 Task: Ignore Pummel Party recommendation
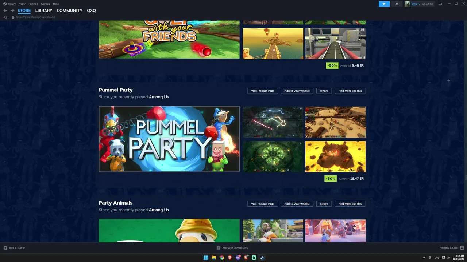324,91
